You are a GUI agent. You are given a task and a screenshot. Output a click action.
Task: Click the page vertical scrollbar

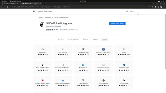point(165,42)
